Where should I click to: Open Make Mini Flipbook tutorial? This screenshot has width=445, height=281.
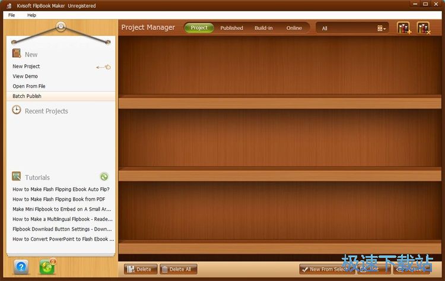[62, 209]
